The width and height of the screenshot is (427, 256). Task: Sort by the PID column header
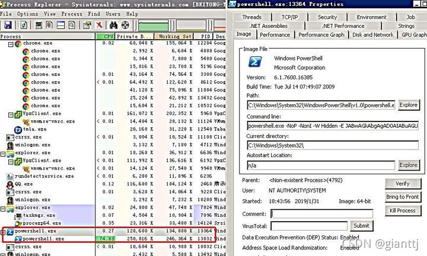[x=203, y=37]
